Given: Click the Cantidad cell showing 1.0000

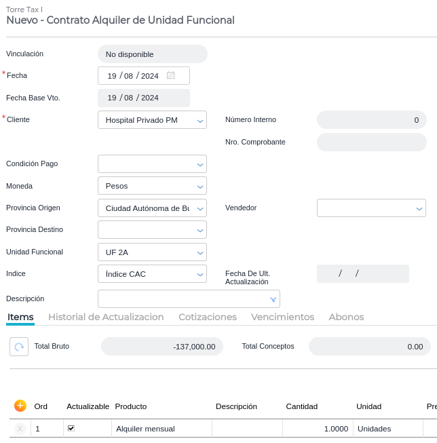Looking at the screenshot, I should tap(318, 429).
